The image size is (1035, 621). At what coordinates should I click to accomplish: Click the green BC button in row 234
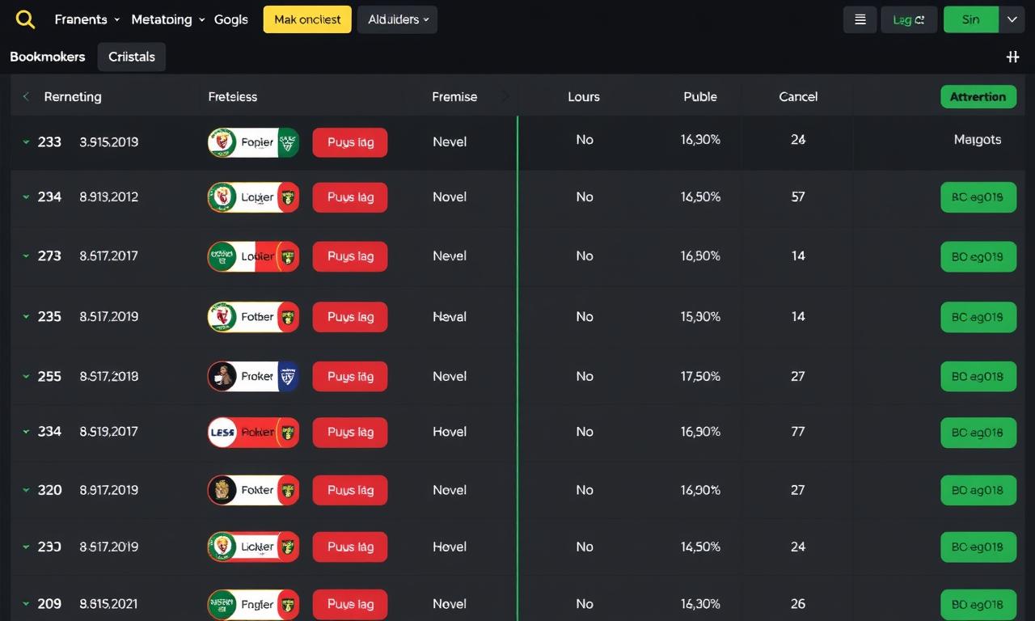(978, 197)
